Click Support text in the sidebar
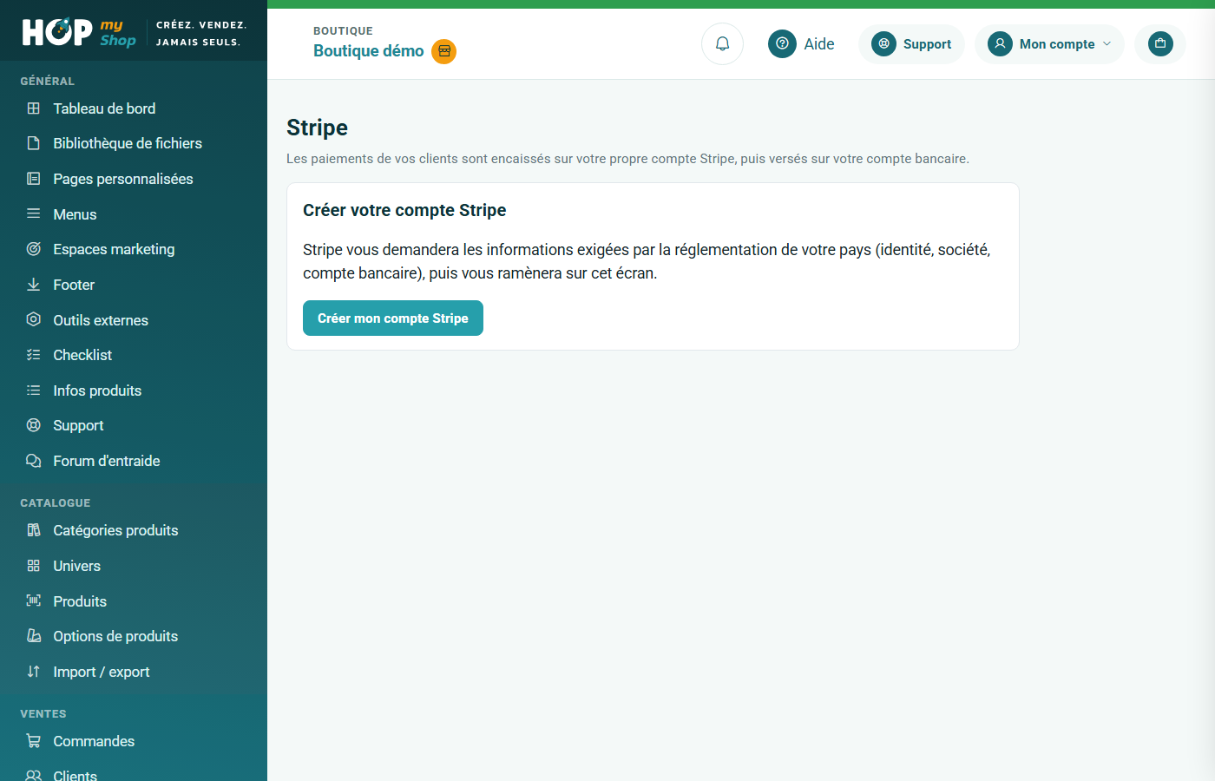The height and width of the screenshot is (781, 1215). 78,425
